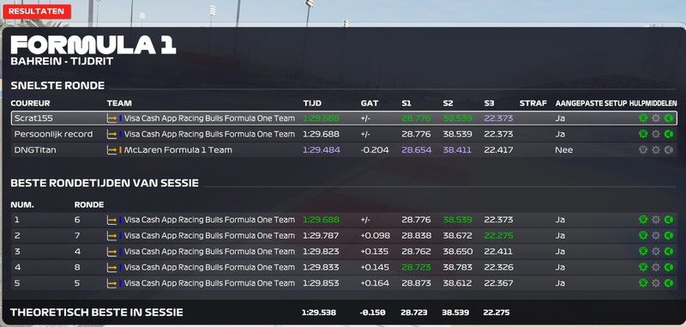Click the grey traction assist icon in DNGTitan's row

(642, 149)
